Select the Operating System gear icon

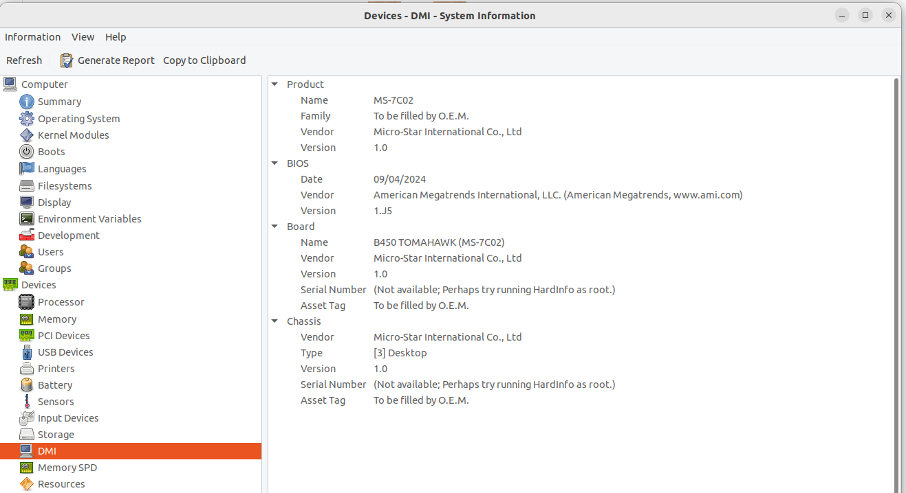pyautogui.click(x=27, y=119)
